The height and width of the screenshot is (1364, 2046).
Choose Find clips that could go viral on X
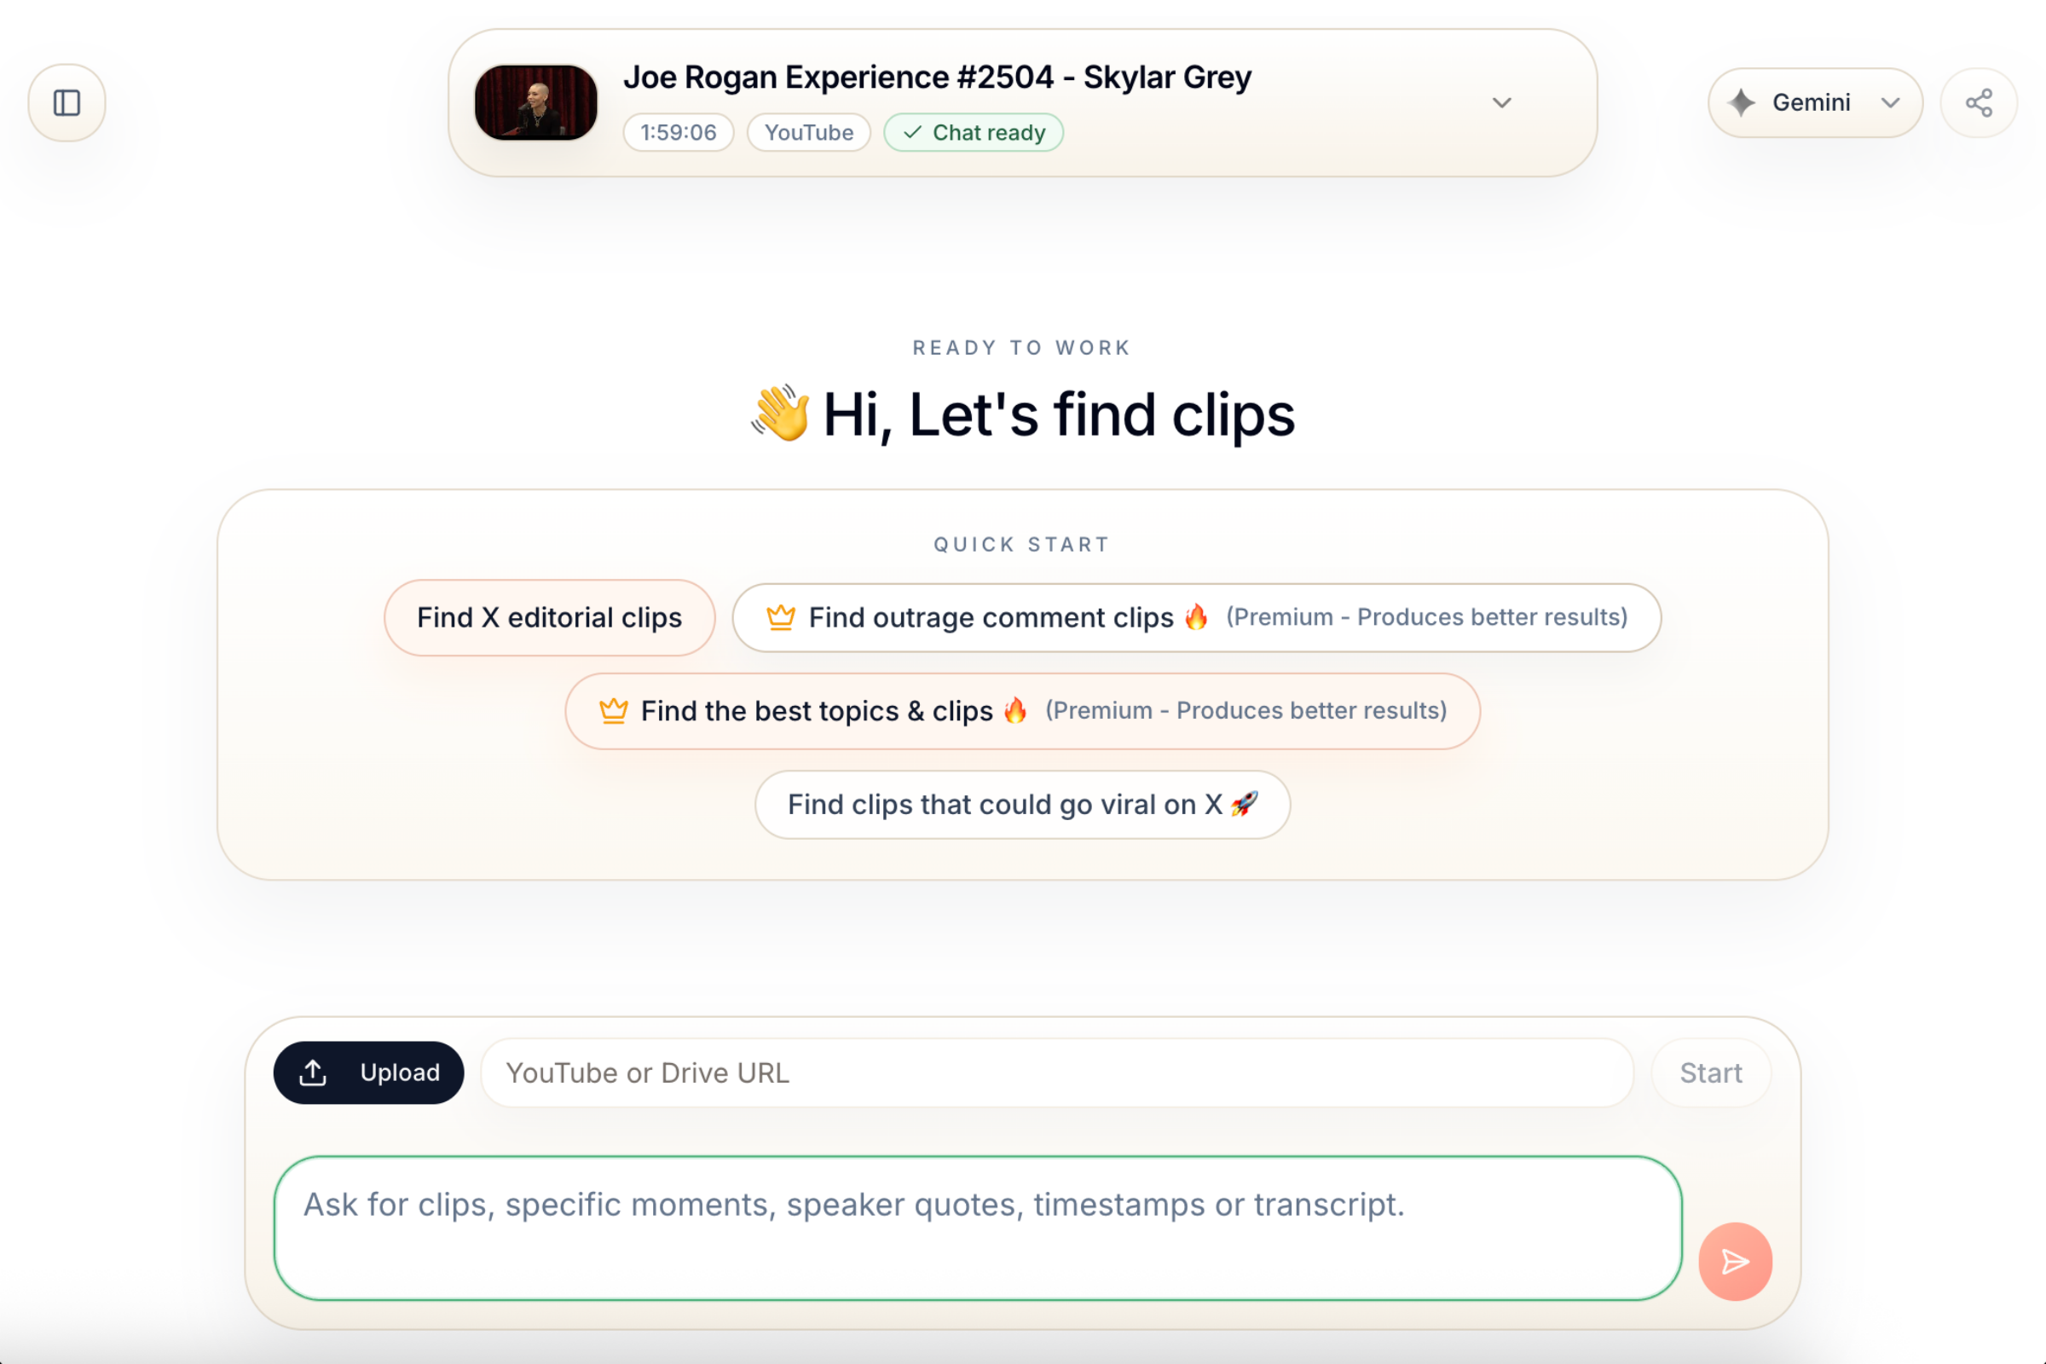coord(1023,805)
